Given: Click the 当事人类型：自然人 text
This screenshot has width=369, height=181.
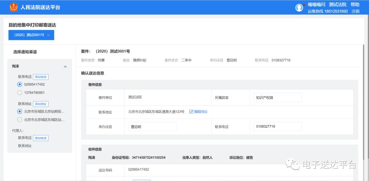Looking at the screenshot, I should [x=197, y=158].
